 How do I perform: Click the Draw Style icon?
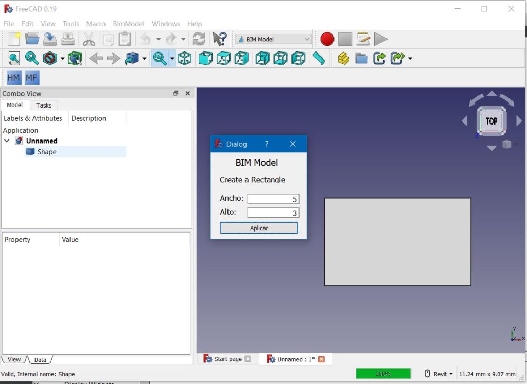point(50,59)
